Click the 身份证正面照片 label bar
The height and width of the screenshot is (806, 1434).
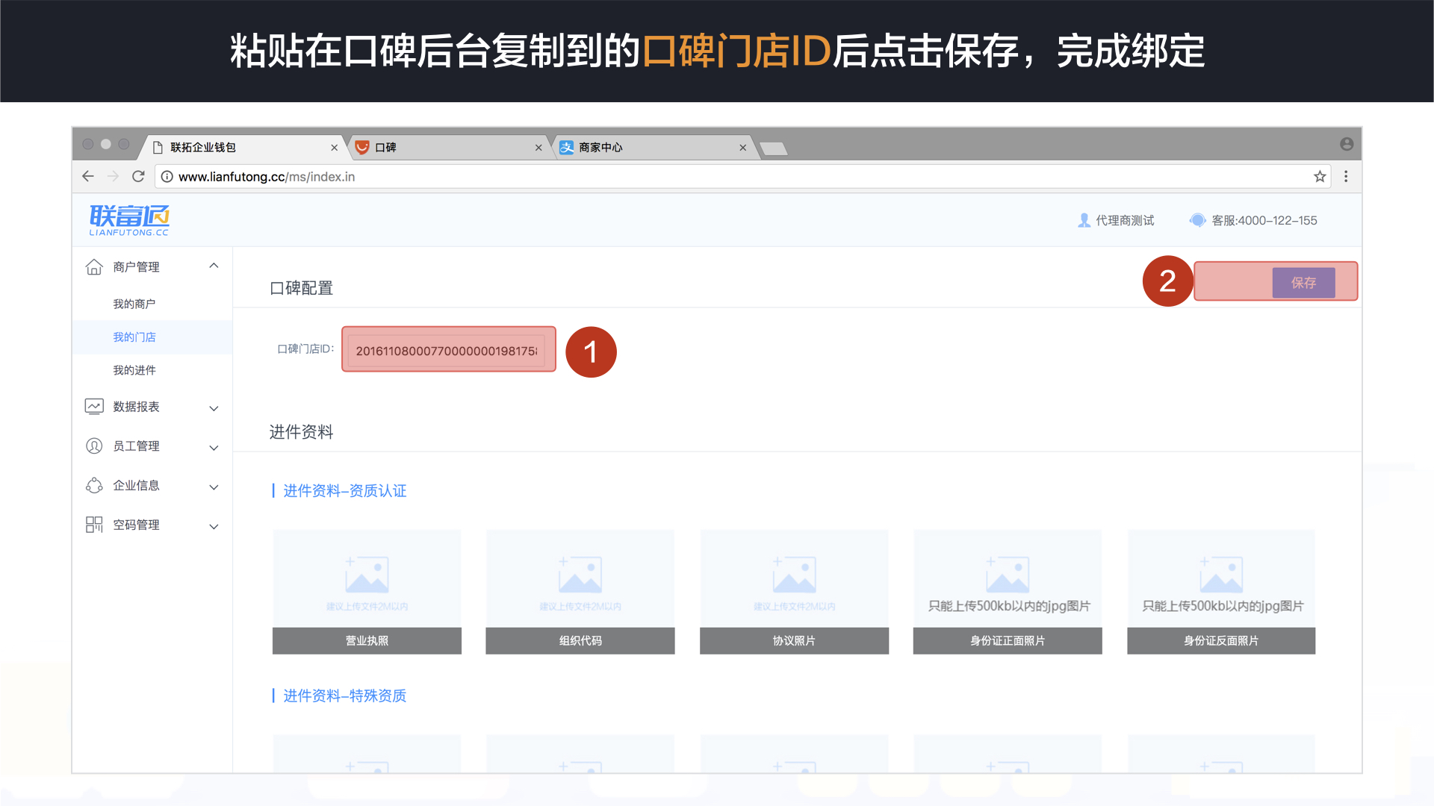[1008, 641]
